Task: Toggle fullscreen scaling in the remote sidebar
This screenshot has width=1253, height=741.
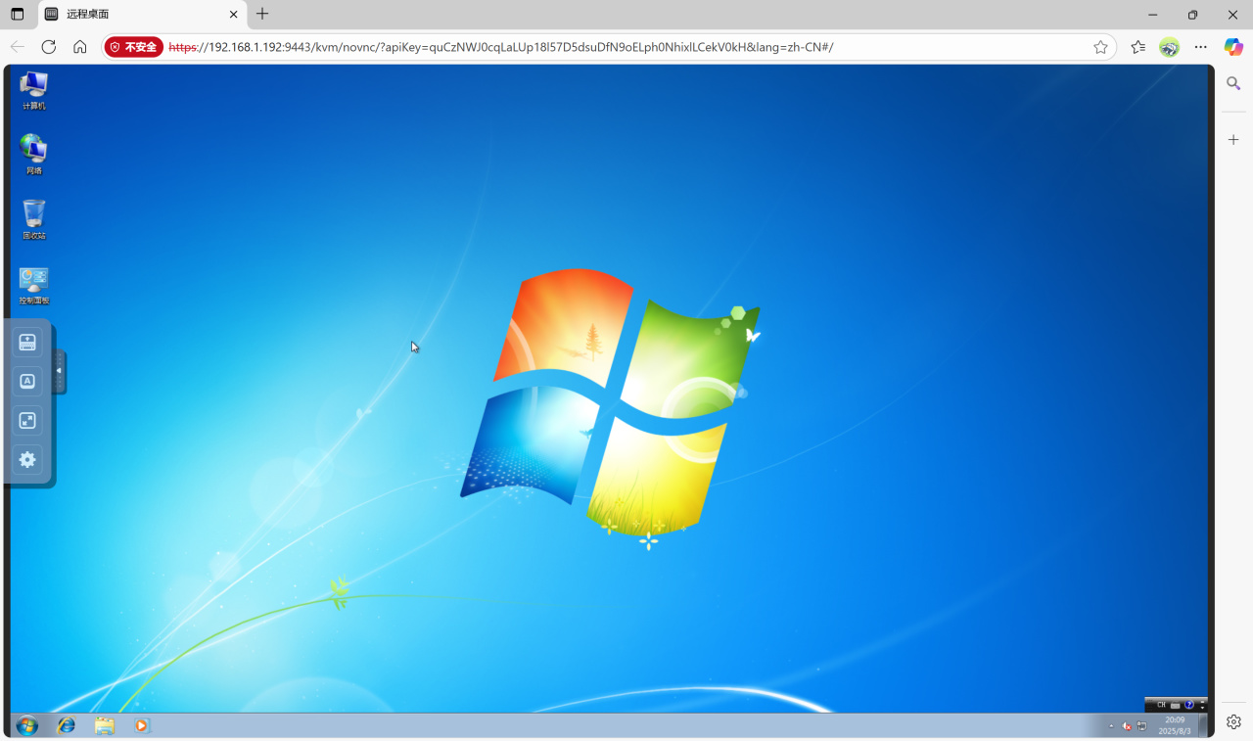Action: (27, 421)
